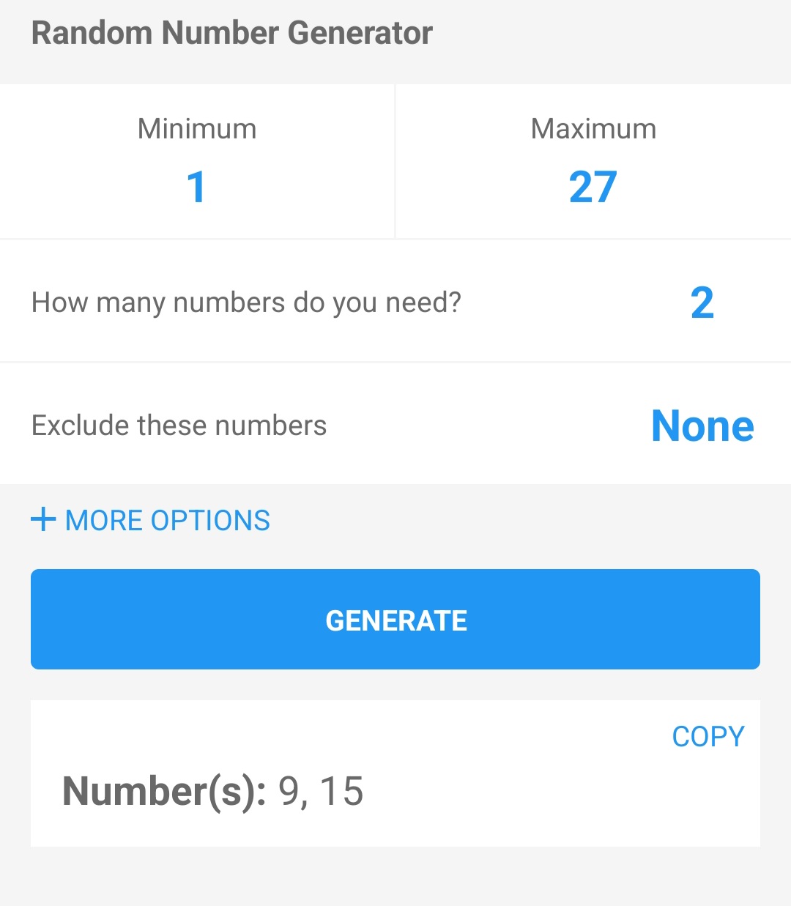The image size is (791, 906).
Task: Edit the Minimum value 1
Action: [x=196, y=187]
